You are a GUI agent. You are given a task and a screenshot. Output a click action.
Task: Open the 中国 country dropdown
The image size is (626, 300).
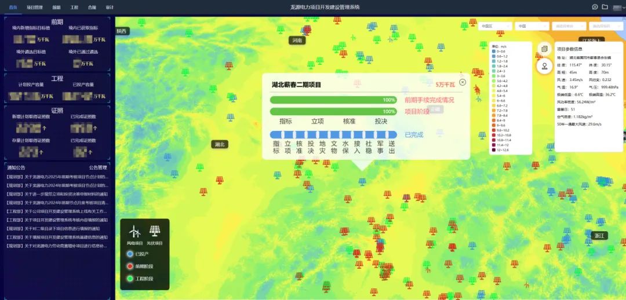coord(532,26)
